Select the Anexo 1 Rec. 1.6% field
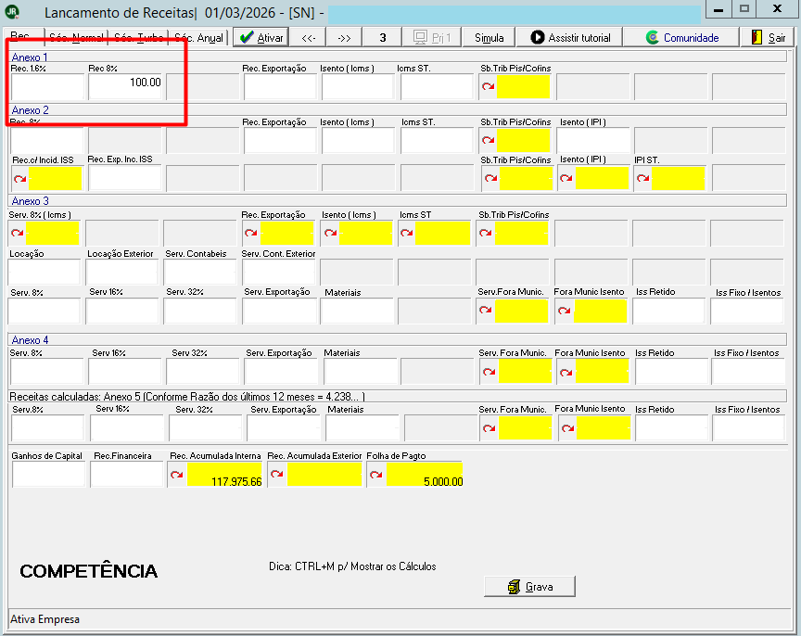 point(47,86)
